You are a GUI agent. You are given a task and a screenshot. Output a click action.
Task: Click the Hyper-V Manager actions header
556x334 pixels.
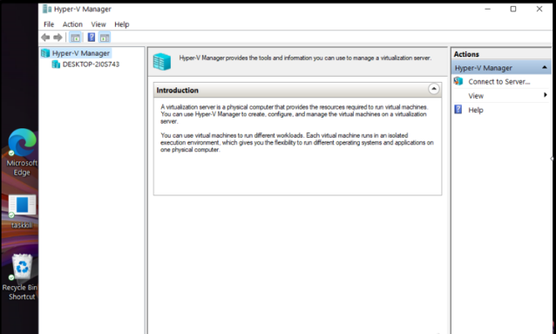(501, 67)
